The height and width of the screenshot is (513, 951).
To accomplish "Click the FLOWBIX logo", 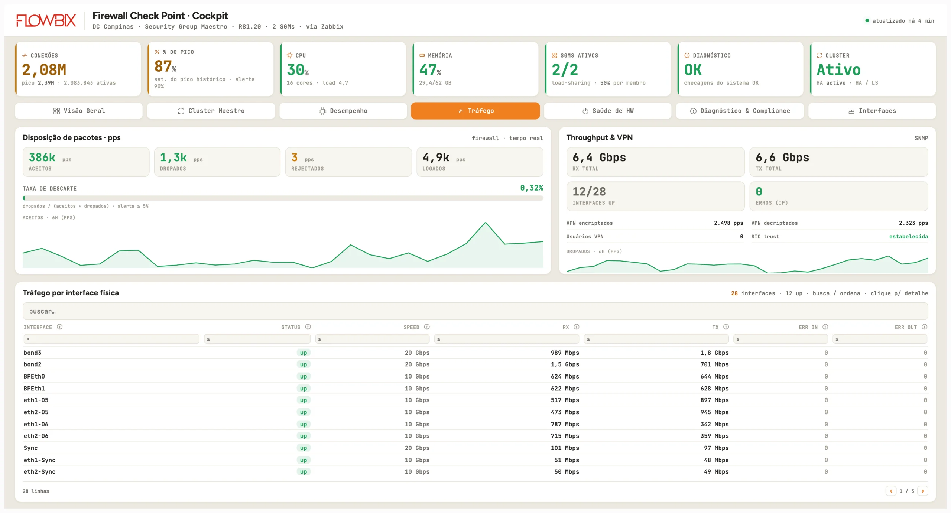I will (x=46, y=20).
